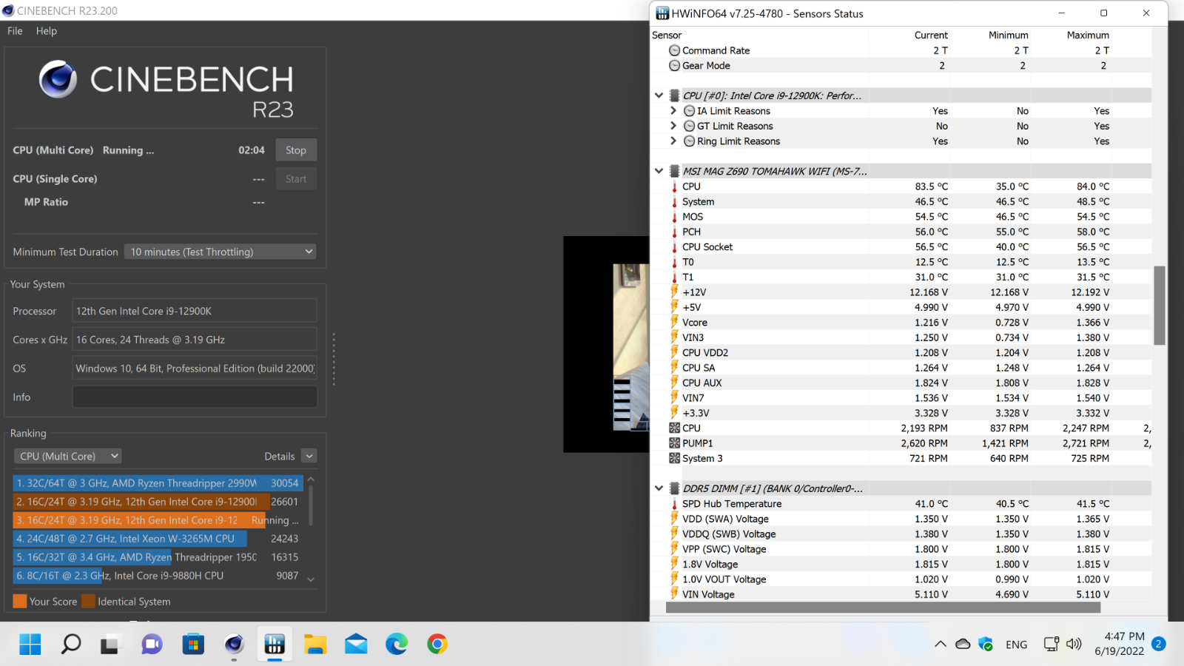Click the Vcore voltage bolt icon
The height and width of the screenshot is (666, 1184).
674,322
